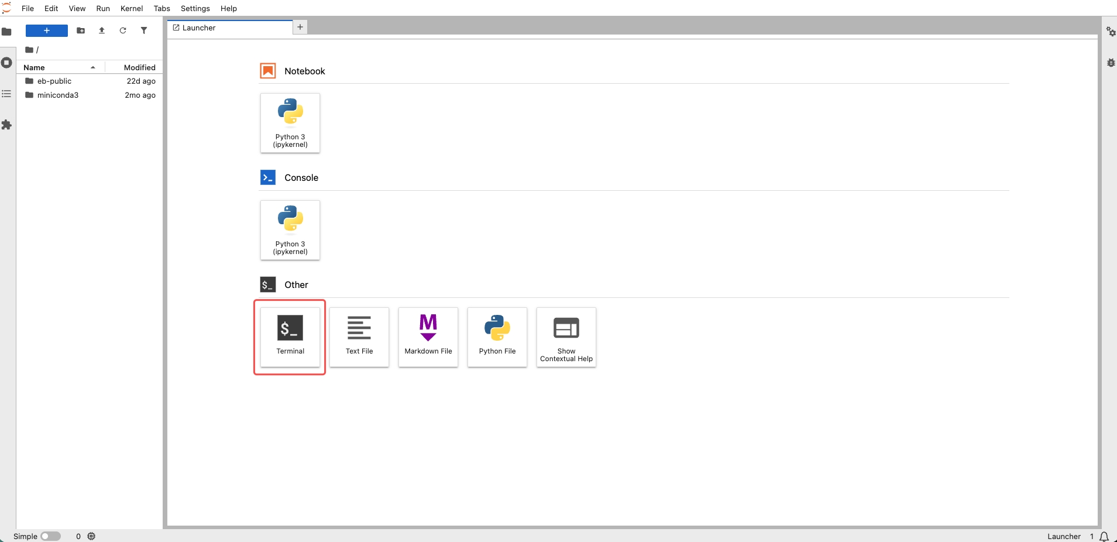Create a new Markdown File
The height and width of the screenshot is (542, 1117).
click(x=428, y=337)
